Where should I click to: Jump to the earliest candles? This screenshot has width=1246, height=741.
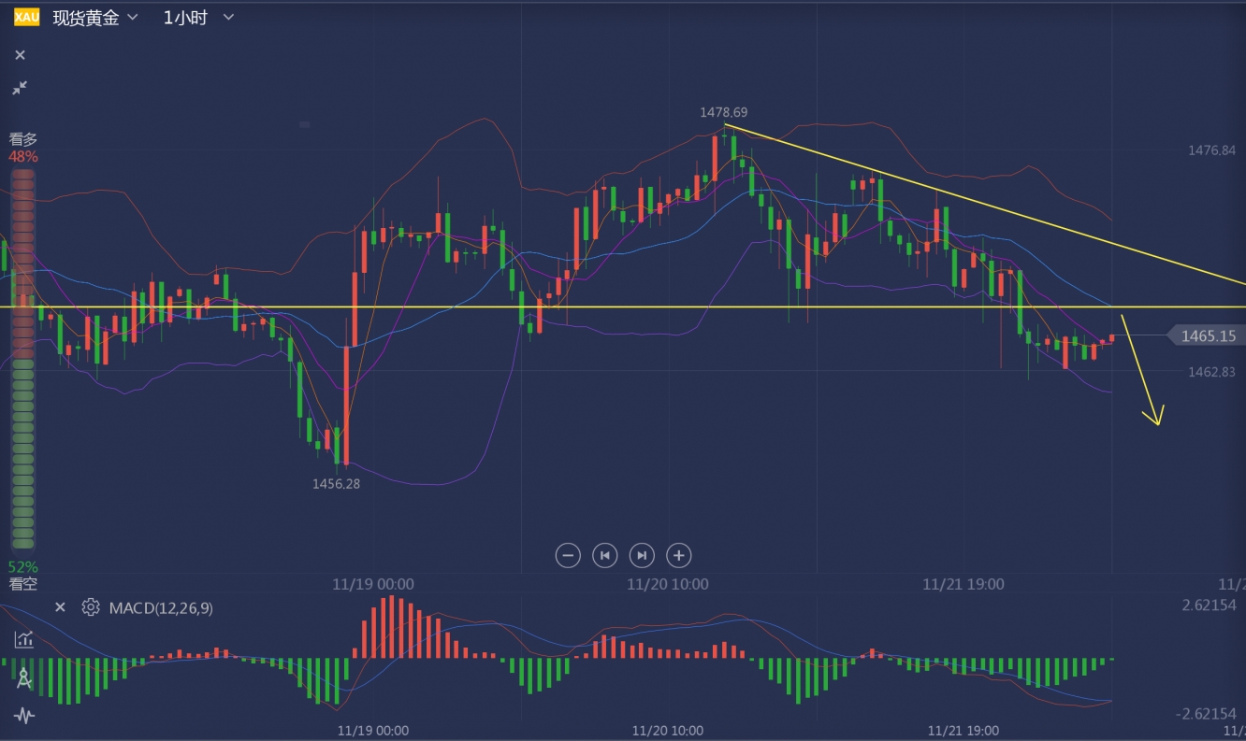(x=605, y=555)
